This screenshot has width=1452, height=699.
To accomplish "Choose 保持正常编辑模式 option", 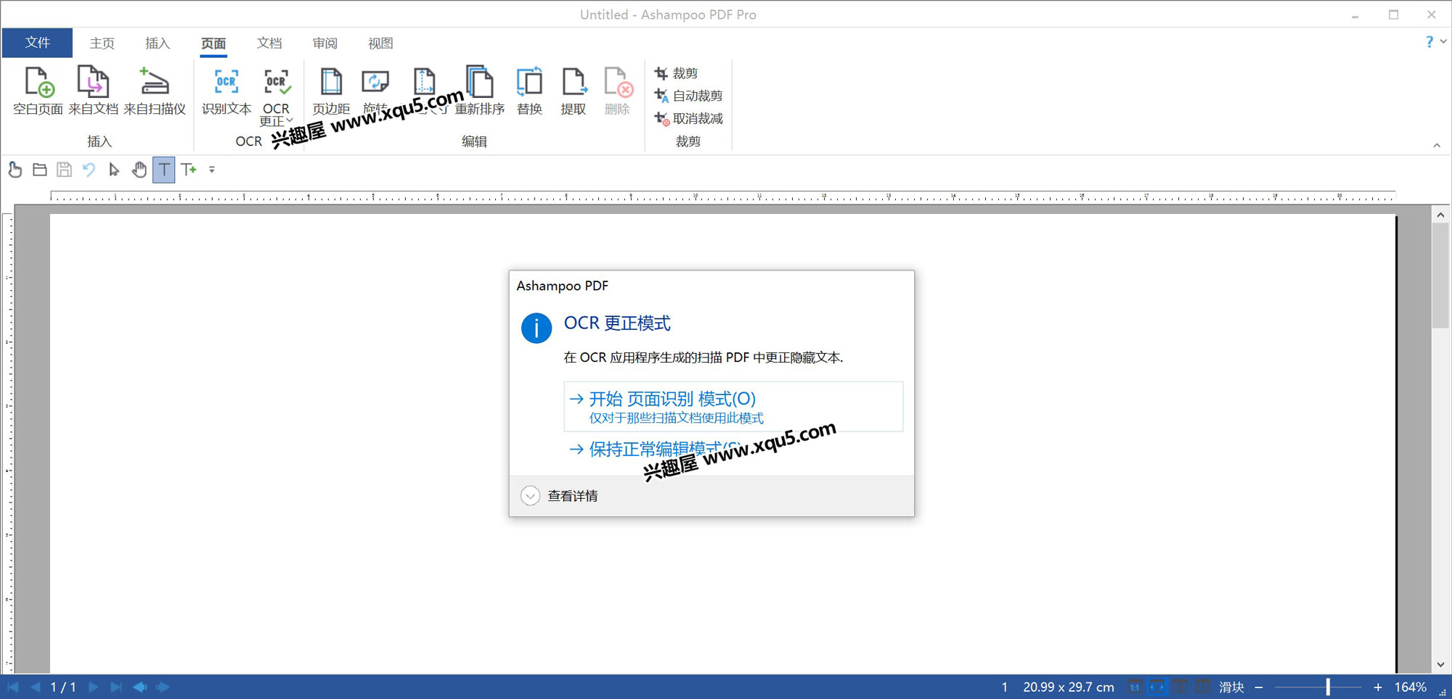I will click(x=655, y=450).
